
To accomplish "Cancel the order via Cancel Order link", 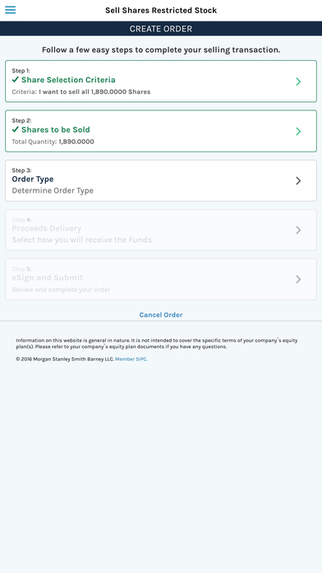I will [x=161, y=314].
